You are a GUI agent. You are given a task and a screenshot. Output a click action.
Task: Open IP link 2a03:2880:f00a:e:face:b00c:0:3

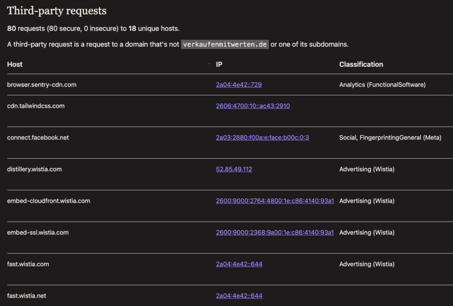(x=262, y=138)
